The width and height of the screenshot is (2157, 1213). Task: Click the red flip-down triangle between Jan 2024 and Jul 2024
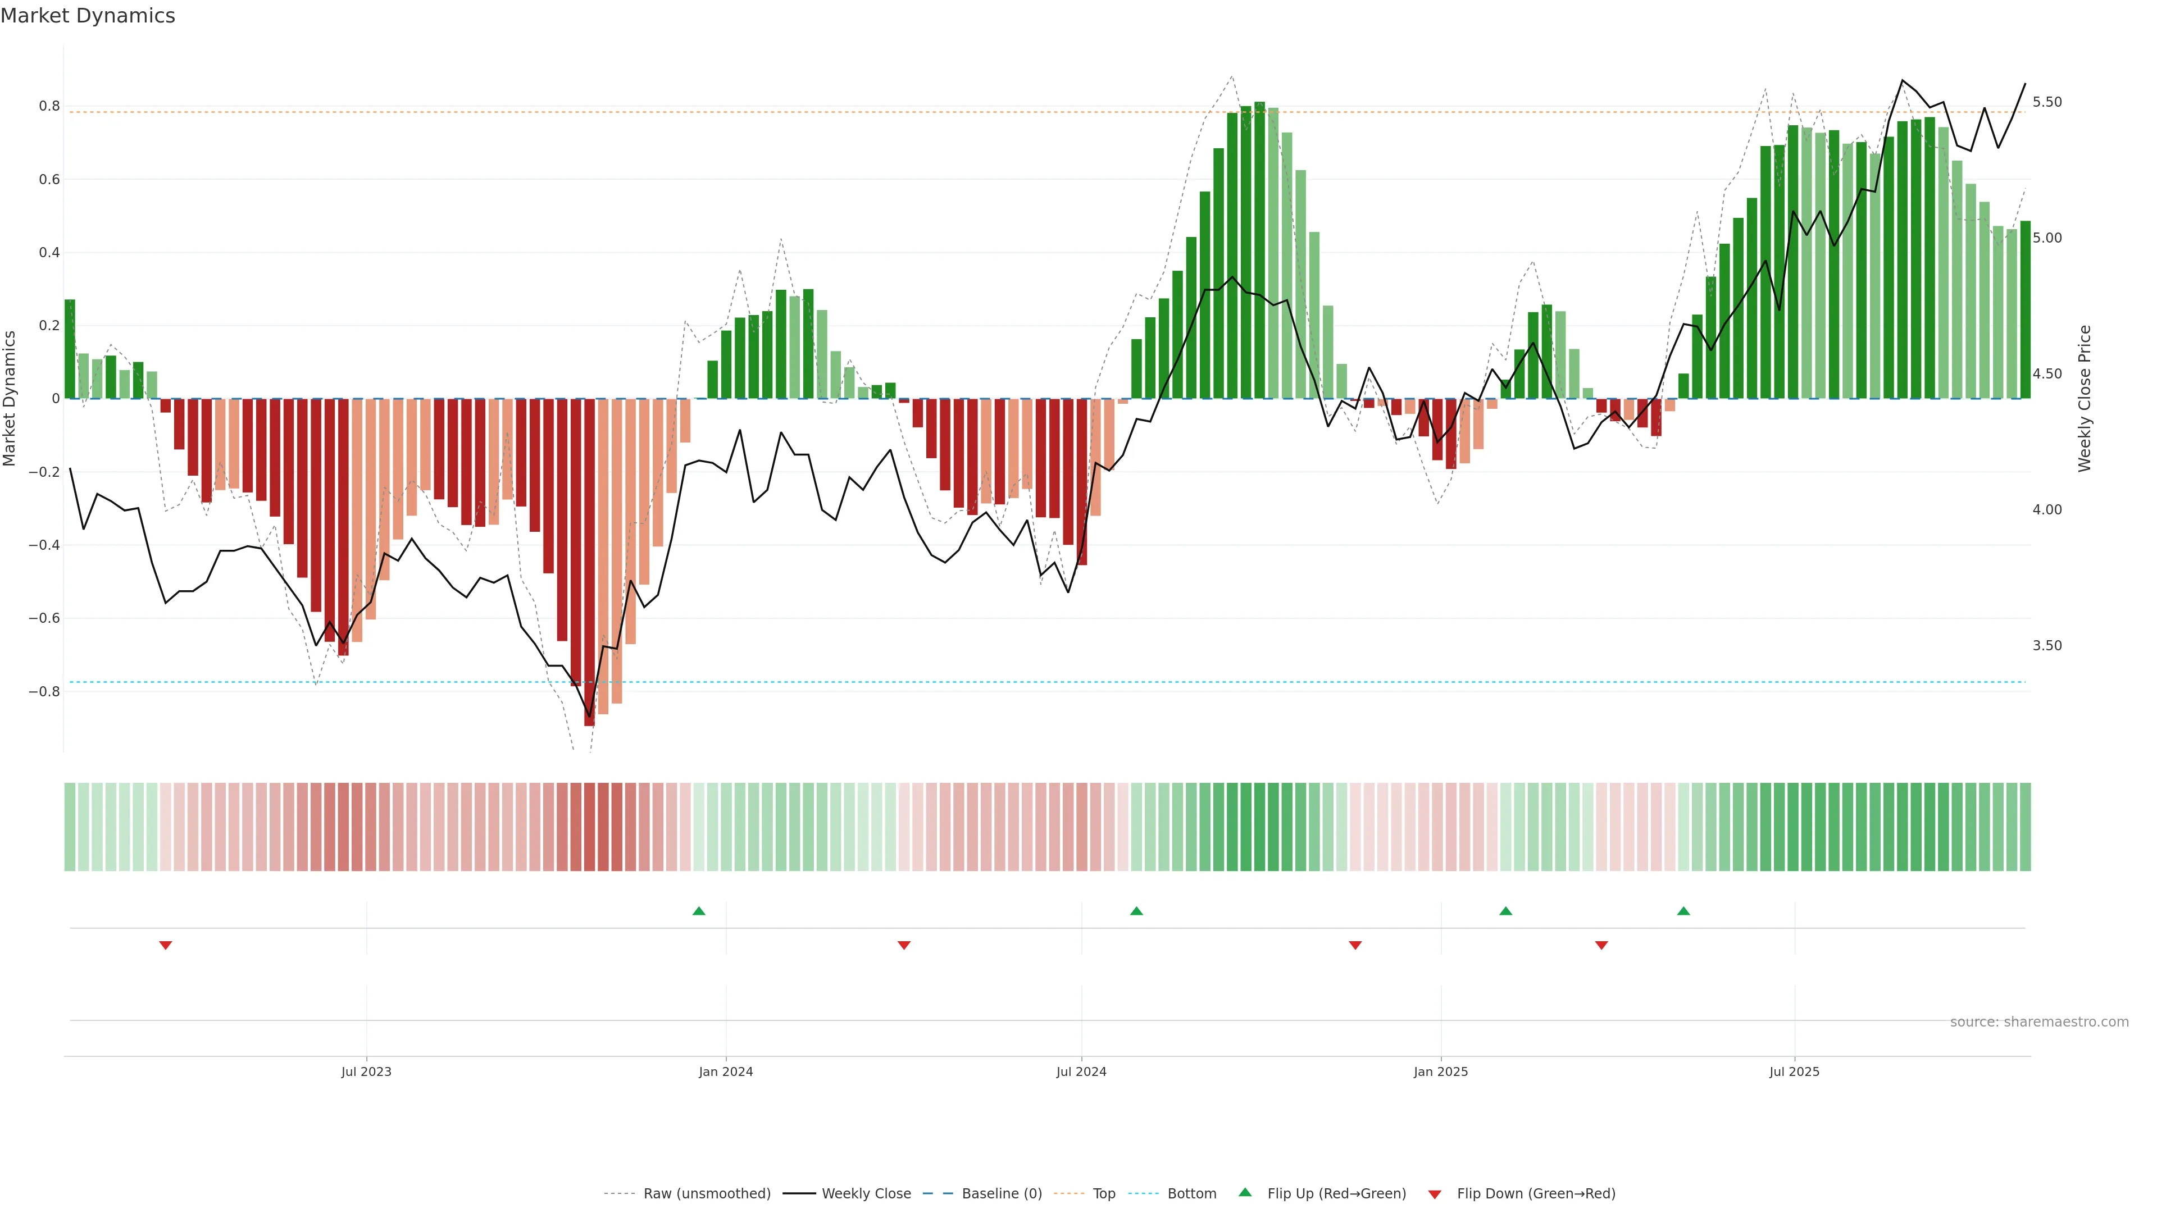pyautogui.click(x=904, y=945)
